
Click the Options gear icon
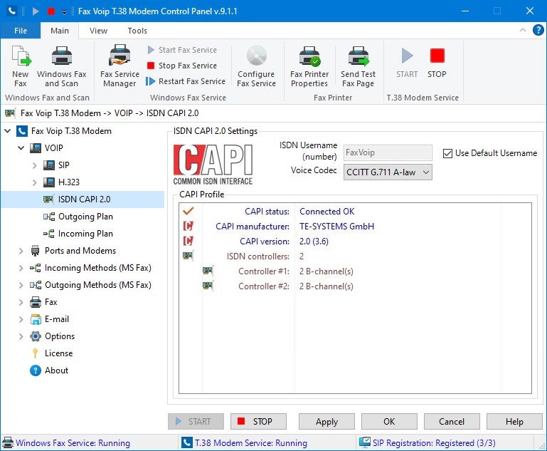pyautogui.click(x=36, y=336)
